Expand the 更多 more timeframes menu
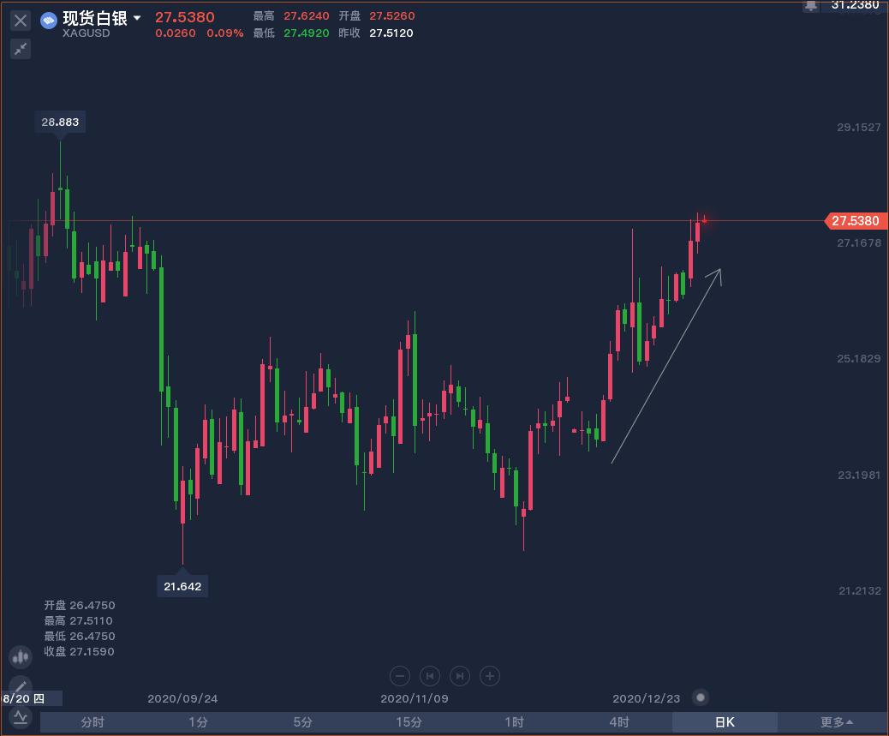Screen dimensions: 889x736 837,722
